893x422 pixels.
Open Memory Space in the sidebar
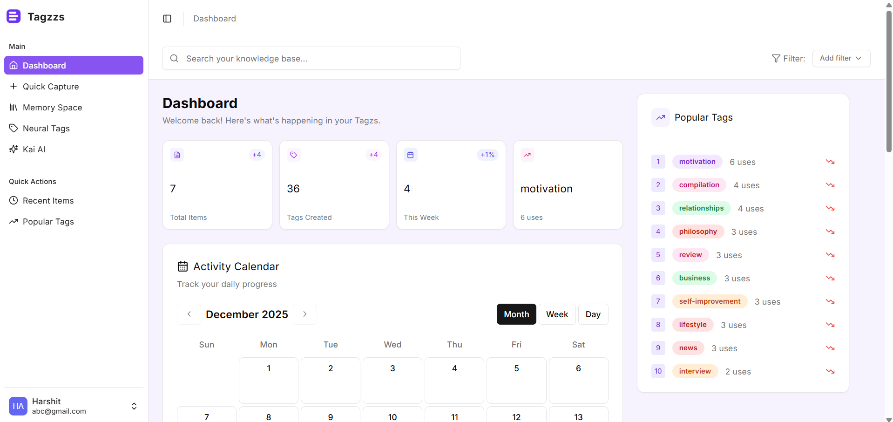[x=74, y=108]
